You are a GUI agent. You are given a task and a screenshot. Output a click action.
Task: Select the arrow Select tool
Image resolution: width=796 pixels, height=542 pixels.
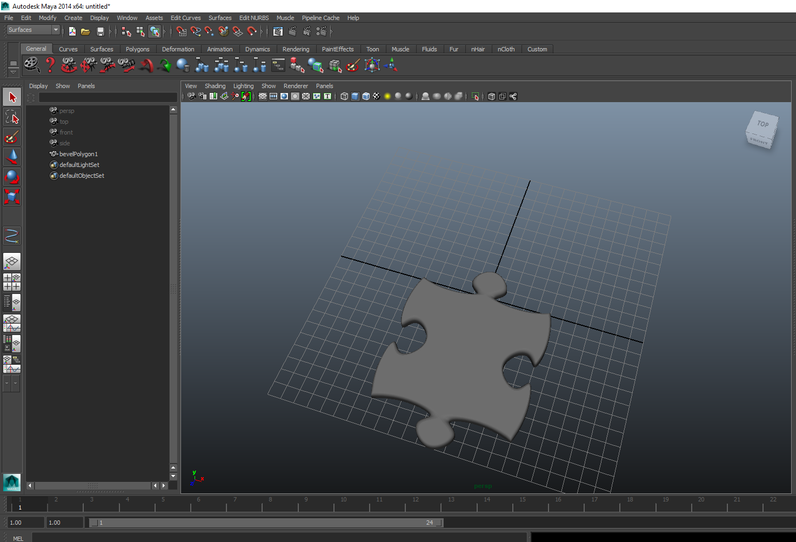click(12, 97)
